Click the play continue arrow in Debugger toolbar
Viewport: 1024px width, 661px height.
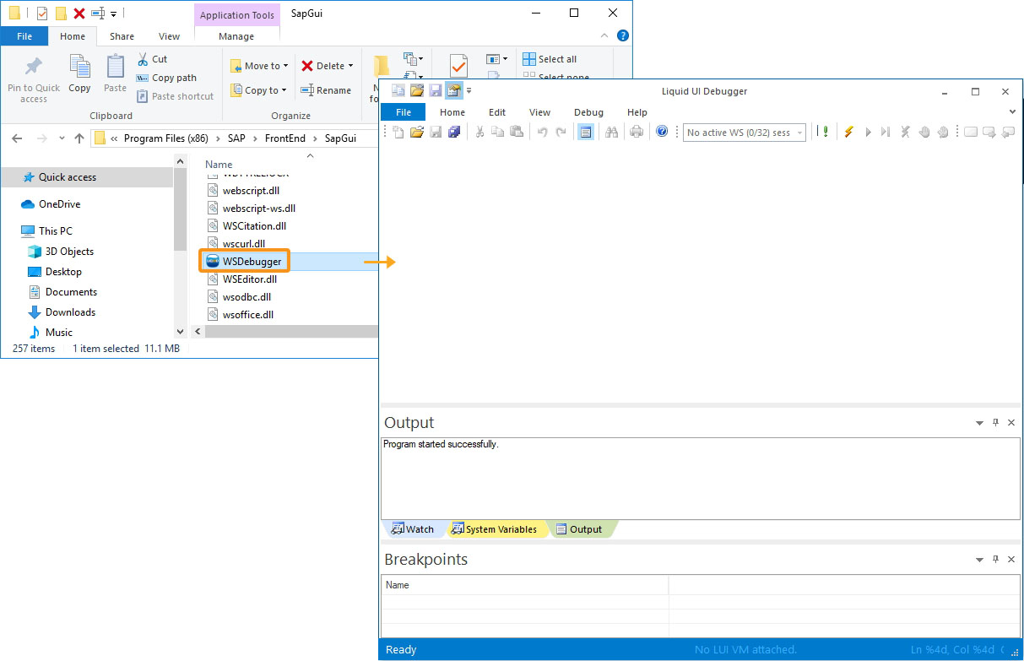click(868, 132)
